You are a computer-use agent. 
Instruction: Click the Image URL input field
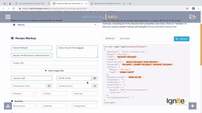[54, 63]
